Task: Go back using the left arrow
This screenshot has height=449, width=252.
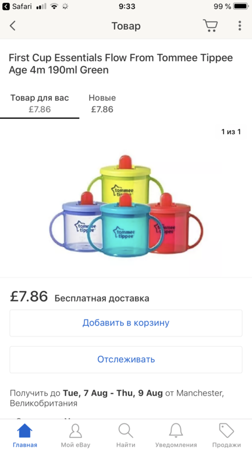Action: click(13, 26)
